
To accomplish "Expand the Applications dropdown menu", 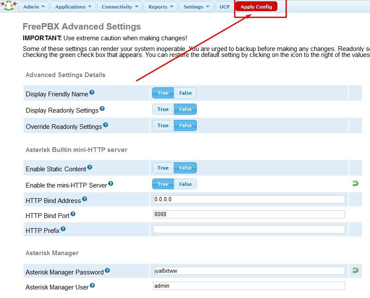I will tap(73, 7).
